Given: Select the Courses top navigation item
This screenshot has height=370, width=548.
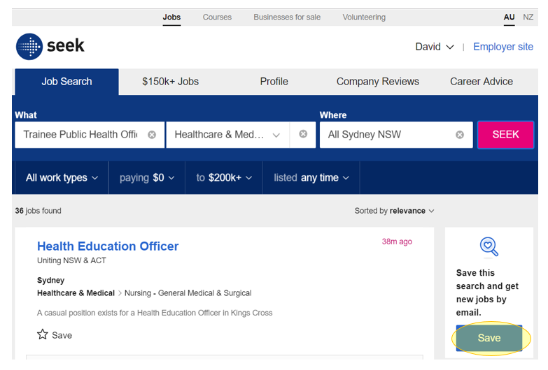Looking at the screenshot, I should [x=217, y=17].
